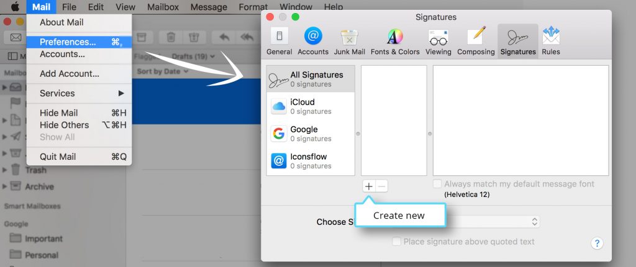Choose Accounts… from the Mail menu
Viewport: 636px width, 267px height.
[x=79, y=55]
